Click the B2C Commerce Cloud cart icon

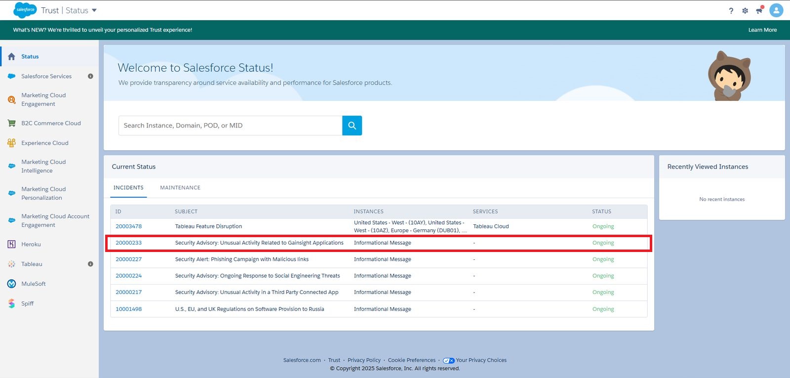[11, 123]
